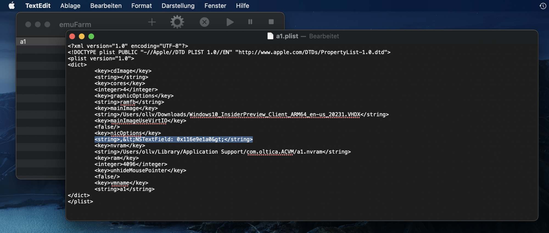Image resolution: width=549 pixels, height=233 pixels.
Task: Click the a1.plist document icon in title bar
Action: click(x=270, y=36)
